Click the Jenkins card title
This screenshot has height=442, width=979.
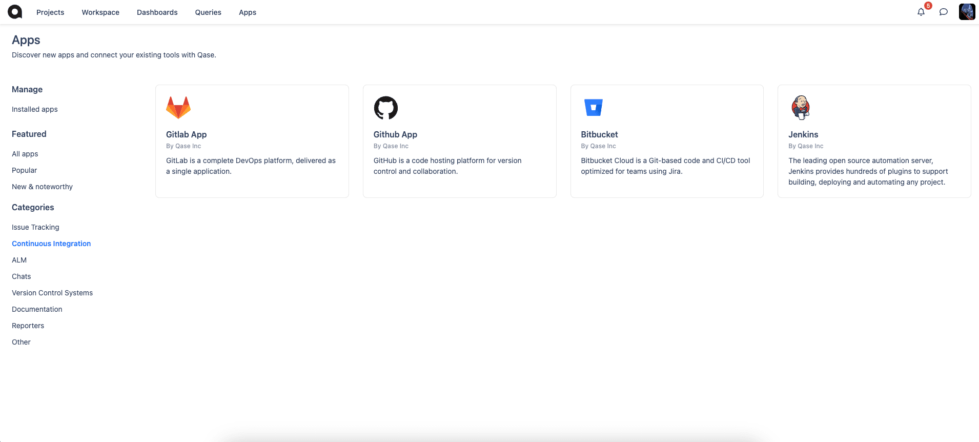(x=803, y=134)
